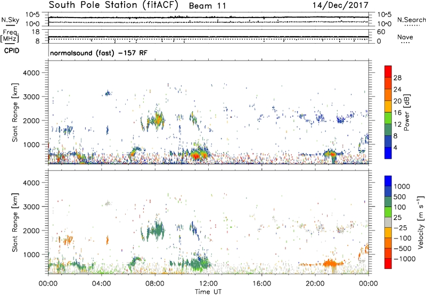Image resolution: width=426 pixels, height=295 pixels.
Task: Click the Nave legend label
Action: (x=405, y=37)
